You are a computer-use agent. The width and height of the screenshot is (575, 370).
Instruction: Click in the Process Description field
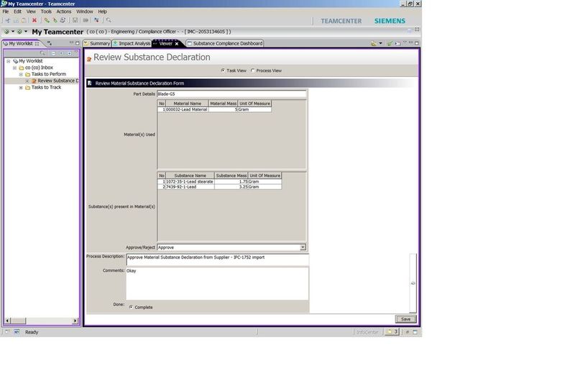[x=217, y=260]
